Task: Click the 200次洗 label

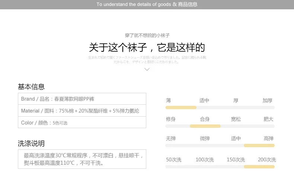Action: tap(267, 160)
